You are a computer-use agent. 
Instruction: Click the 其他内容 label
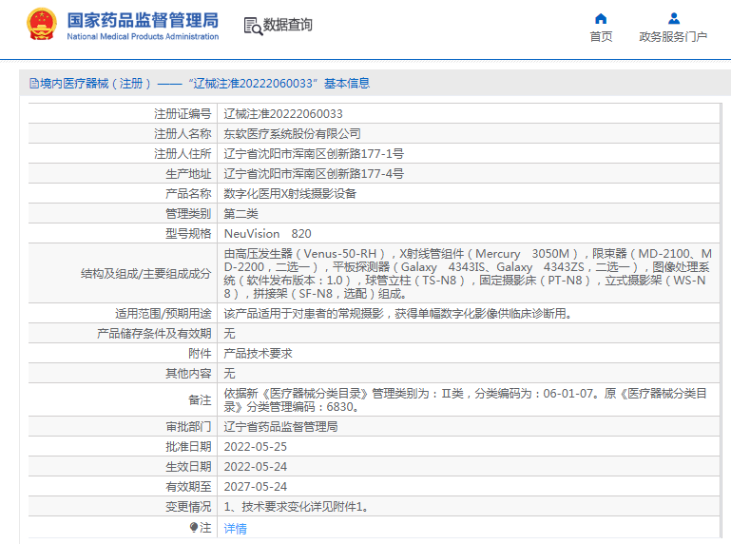point(188,374)
